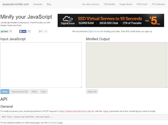Image resolution: width=168 pixels, height=125 pixels.
Task: Open the PNG Crush service link
Action: pos(142,4)
